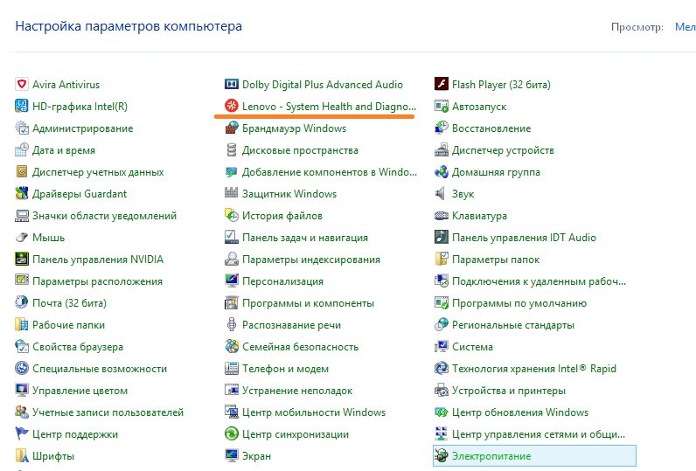Click the Звук speaker icon

tap(442, 194)
